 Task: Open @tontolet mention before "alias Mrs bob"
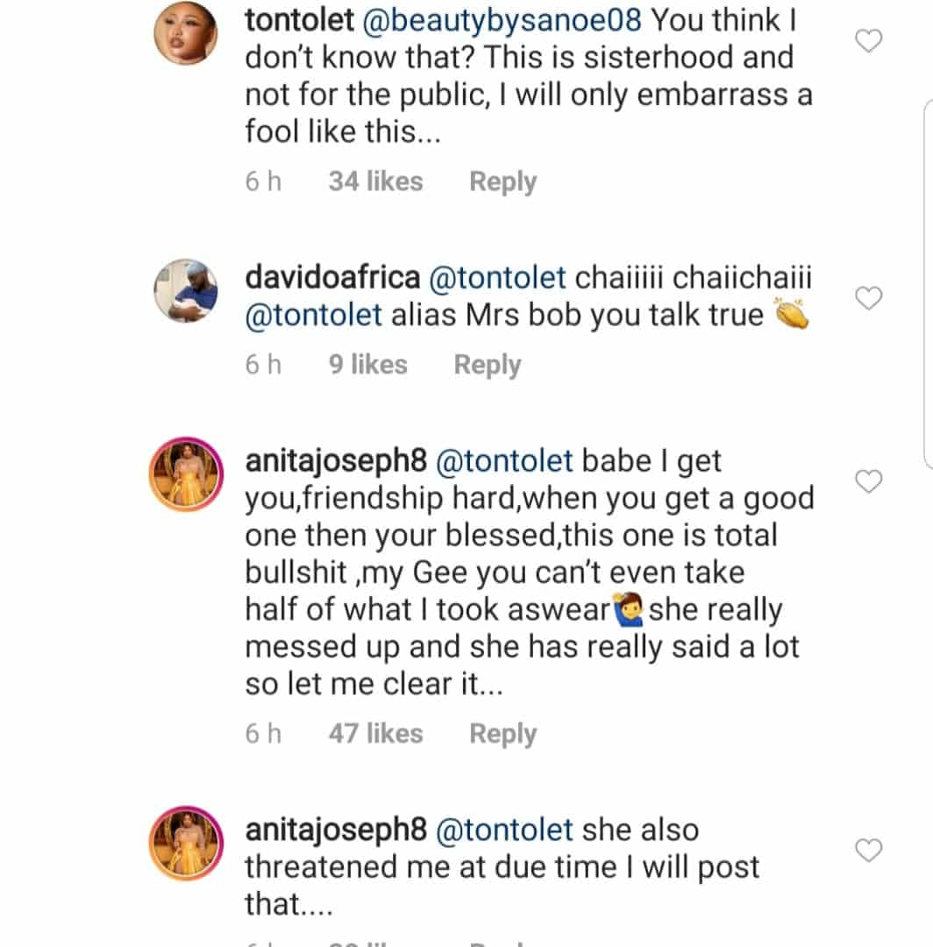coord(313,316)
